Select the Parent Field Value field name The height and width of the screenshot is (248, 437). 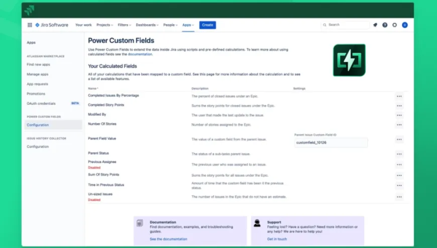(102, 139)
